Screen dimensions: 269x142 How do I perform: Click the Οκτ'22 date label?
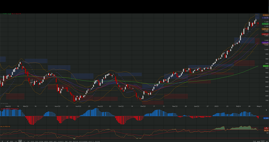click(143, 106)
